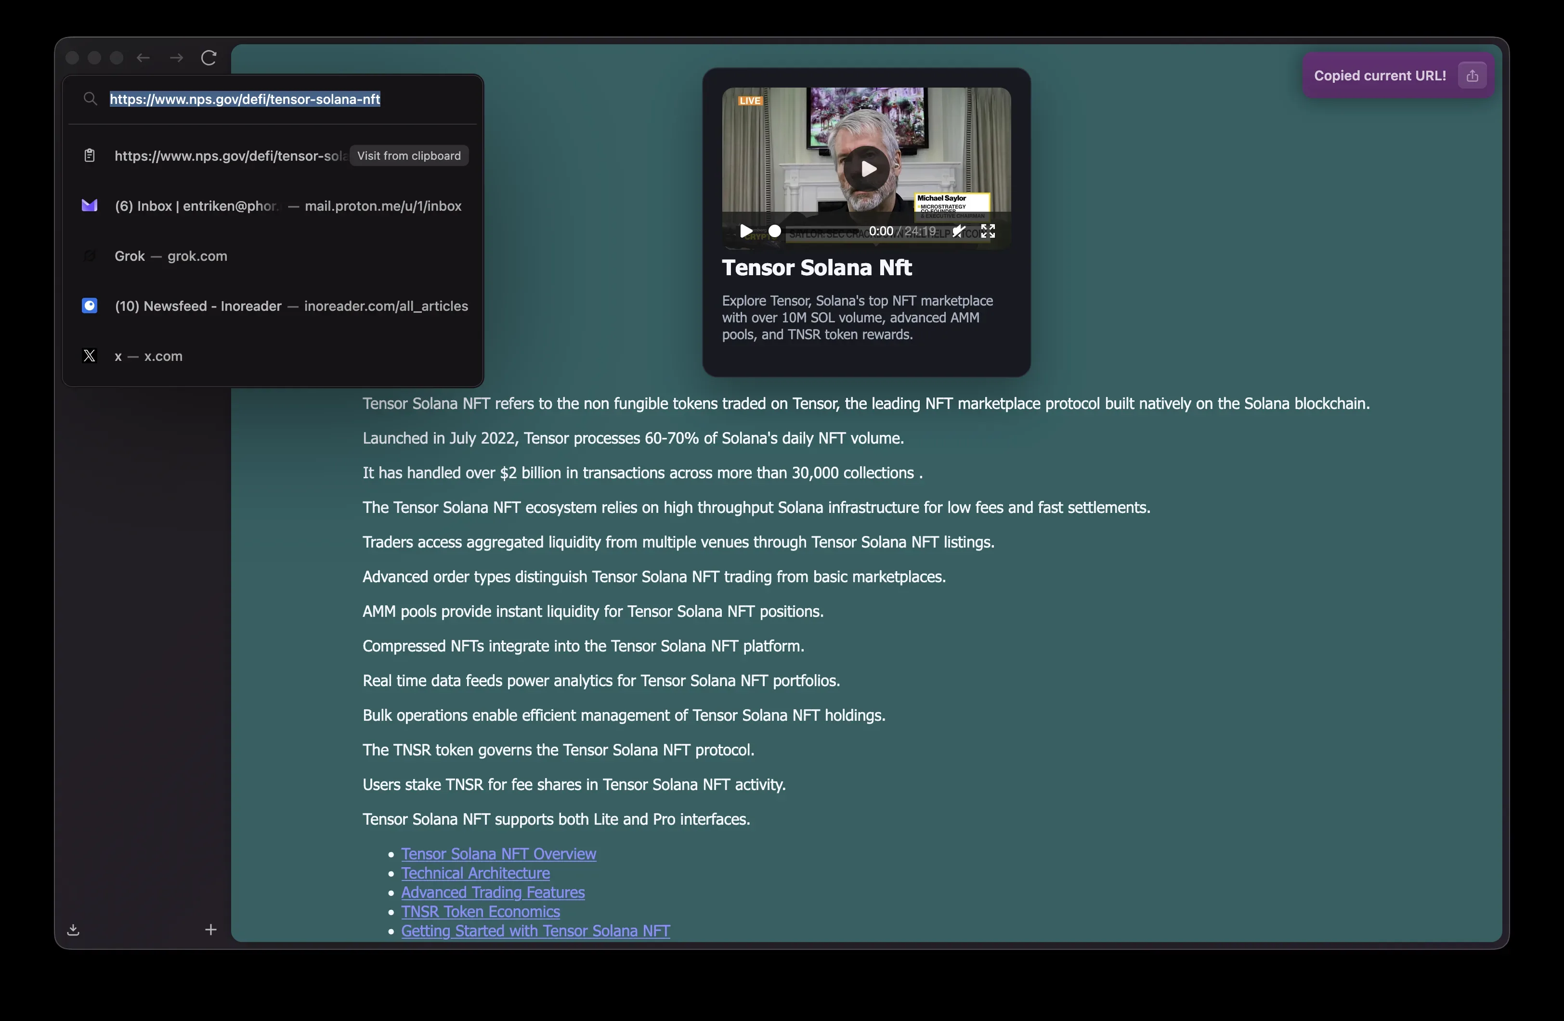Click the Inoreader icon in suggestions

(x=90, y=306)
